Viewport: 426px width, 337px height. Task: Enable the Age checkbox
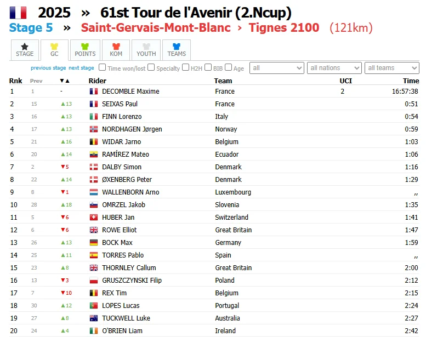pos(229,67)
